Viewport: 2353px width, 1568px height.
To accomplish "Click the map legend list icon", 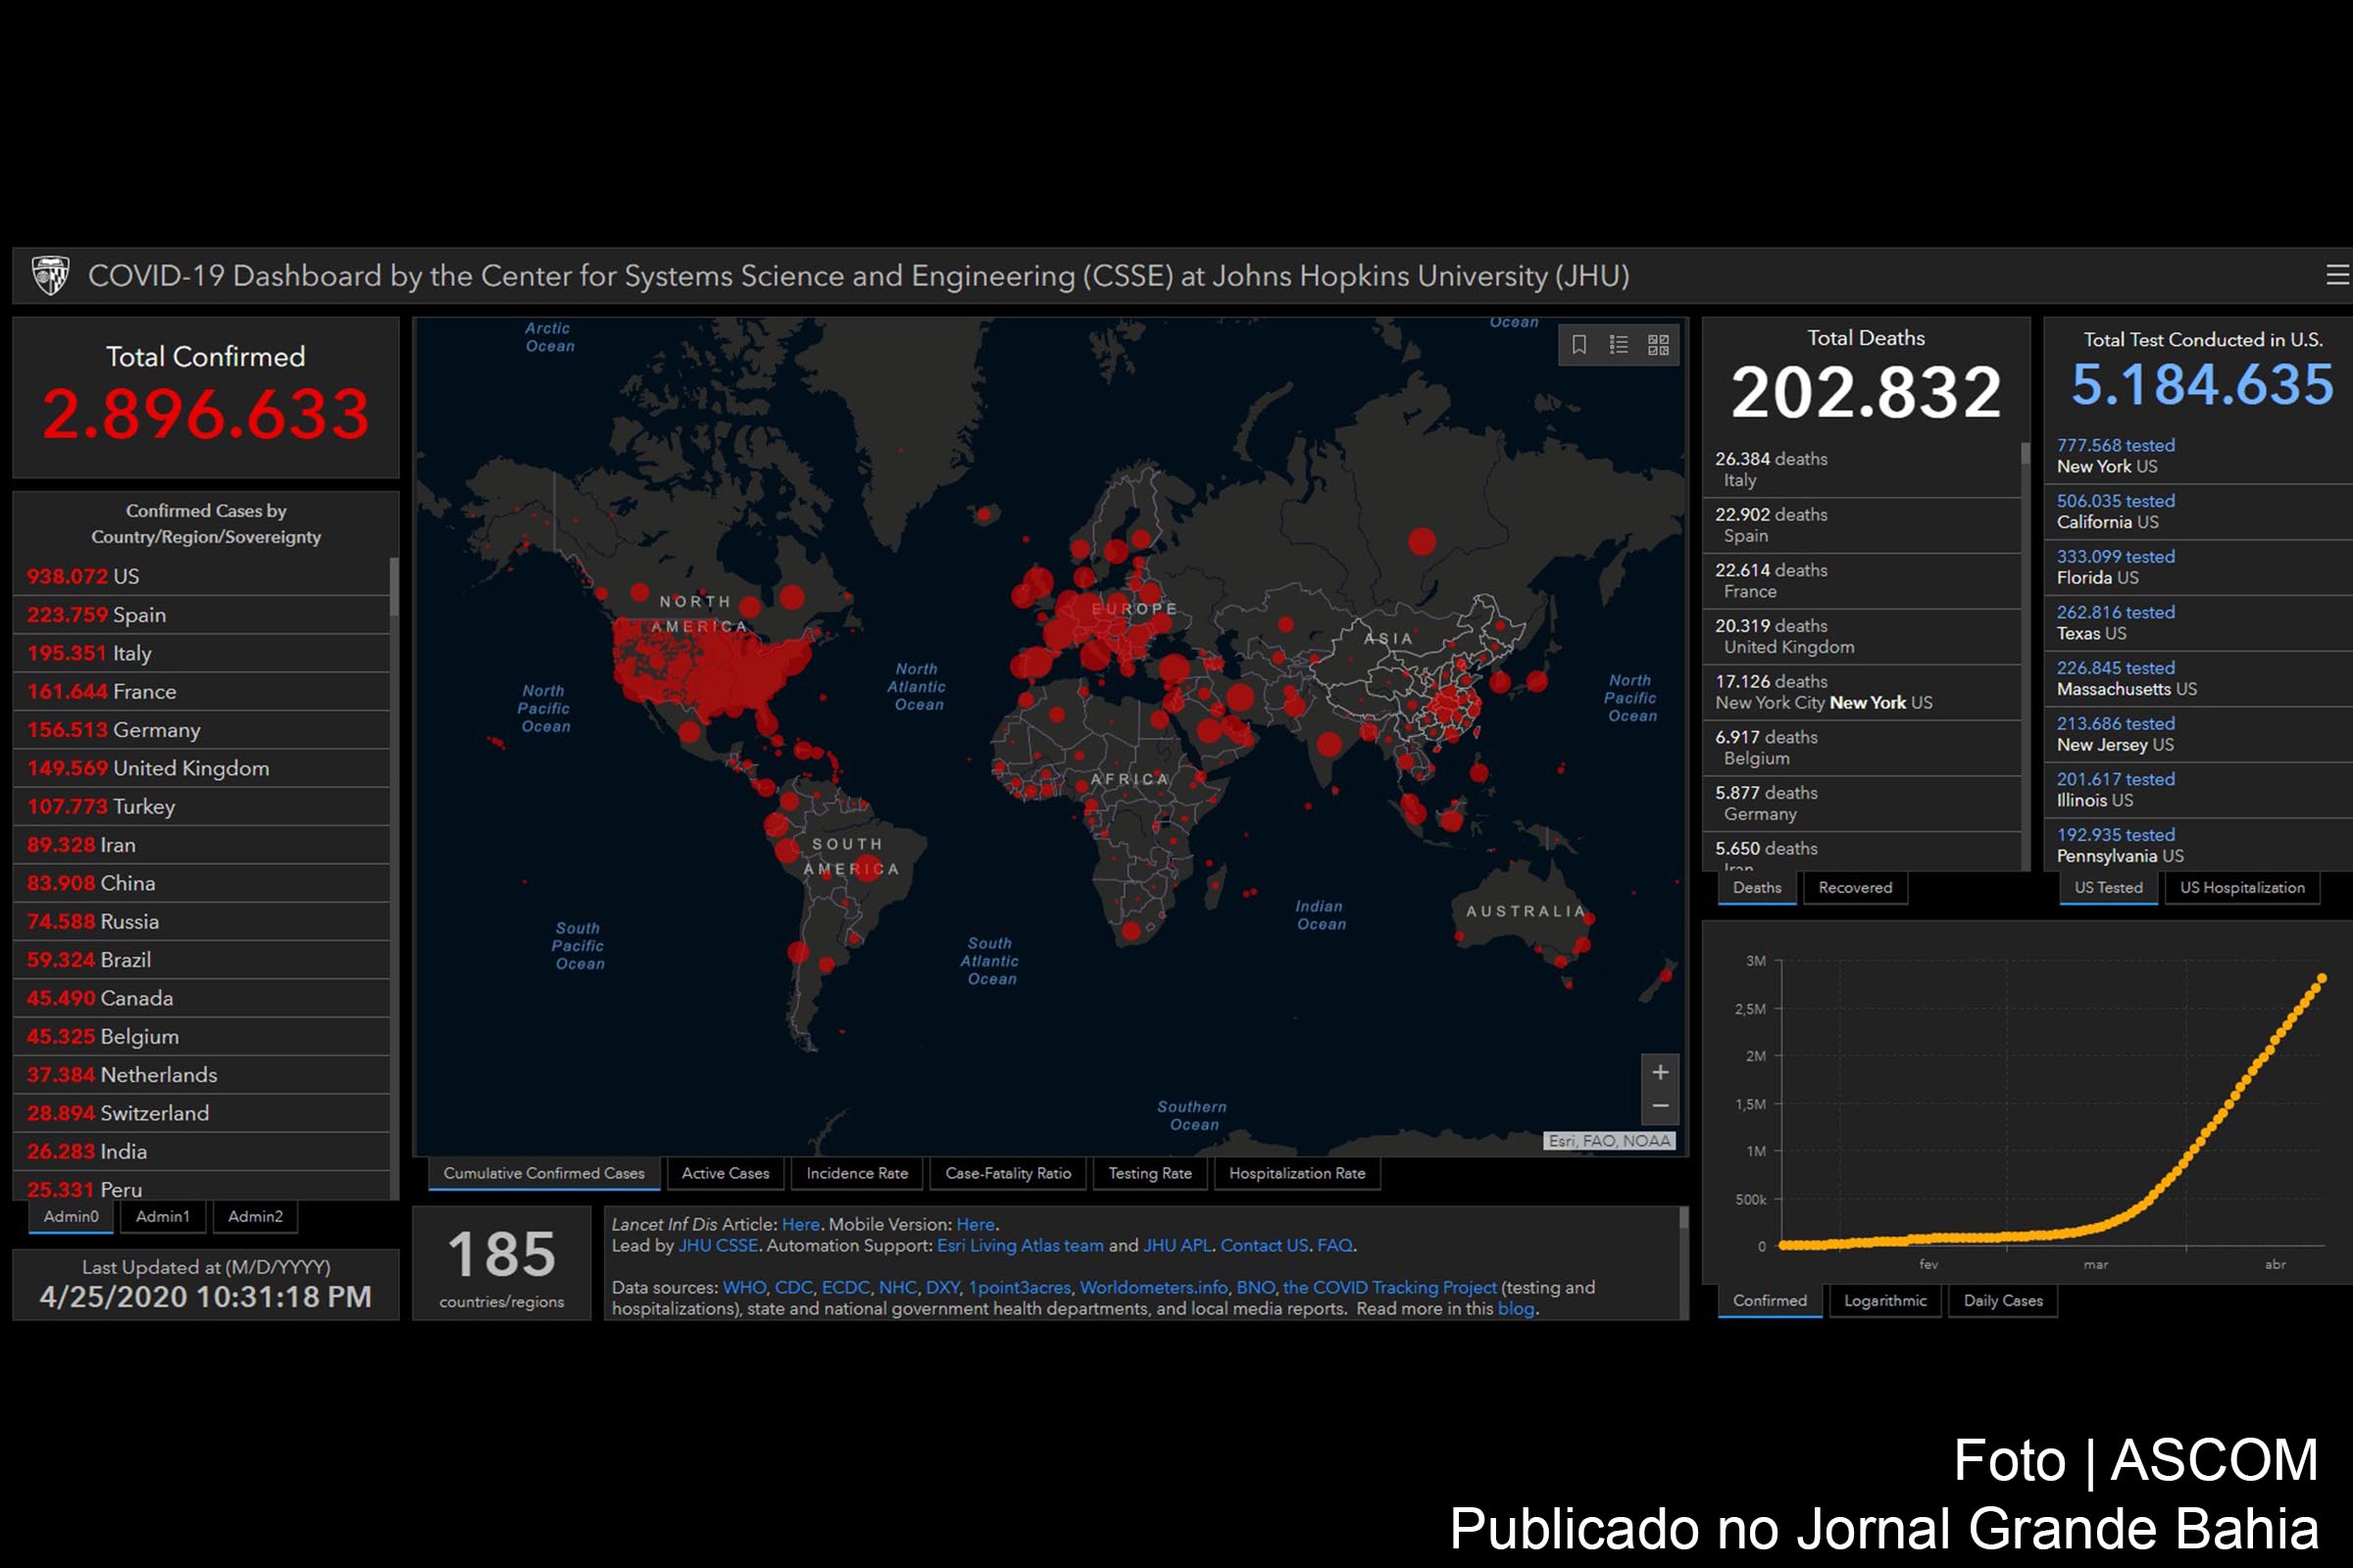I will (x=1618, y=345).
